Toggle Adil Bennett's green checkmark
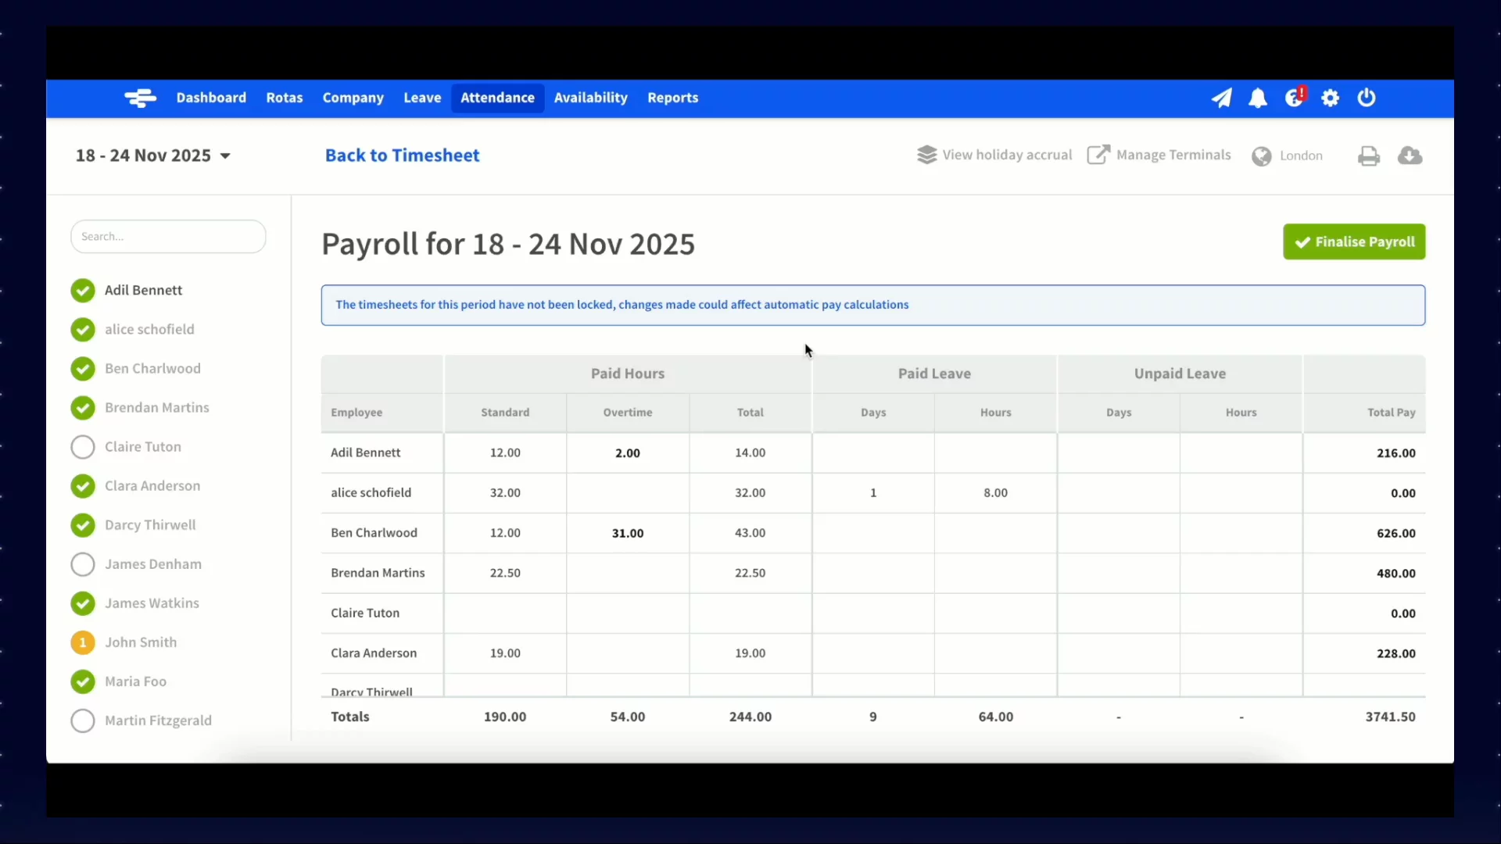 83,291
